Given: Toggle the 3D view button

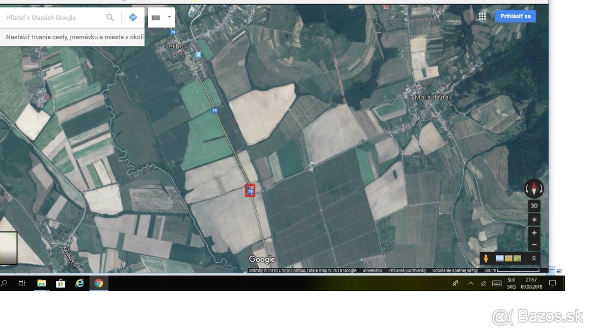Looking at the screenshot, I should tap(534, 206).
